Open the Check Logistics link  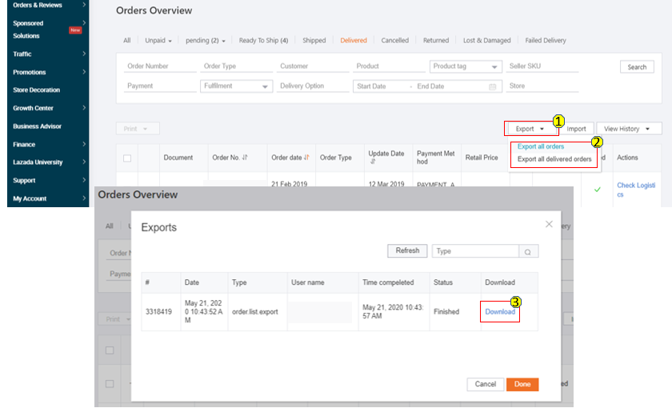(636, 190)
